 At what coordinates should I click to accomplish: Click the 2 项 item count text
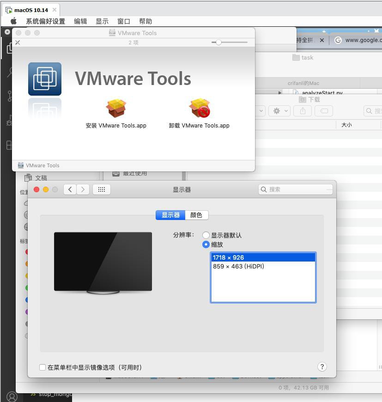133,43
